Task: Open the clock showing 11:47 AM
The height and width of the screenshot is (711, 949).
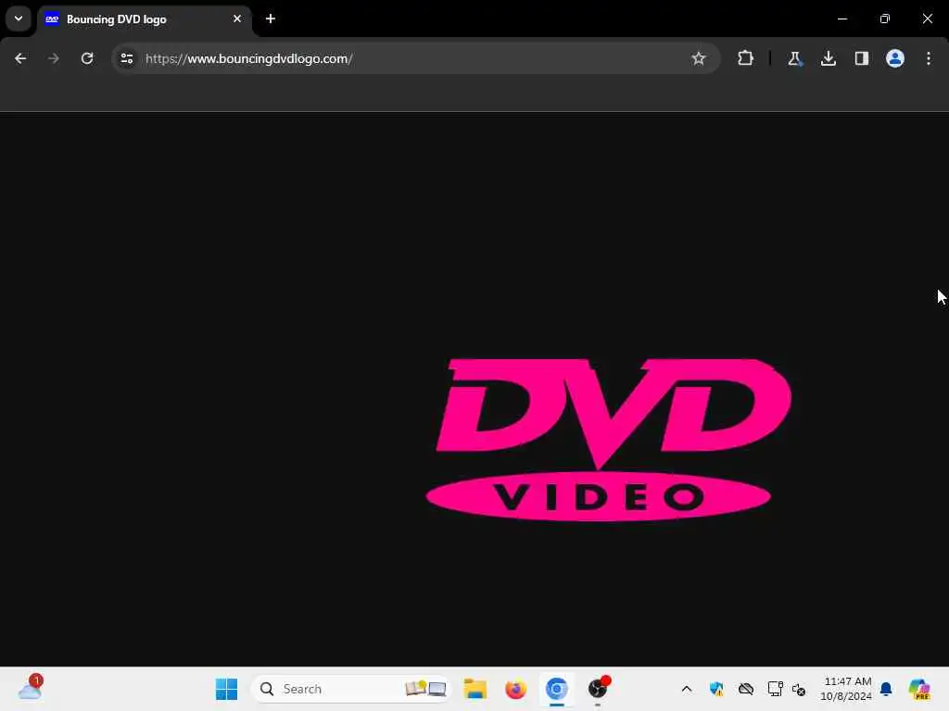Action: pos(845,689)
